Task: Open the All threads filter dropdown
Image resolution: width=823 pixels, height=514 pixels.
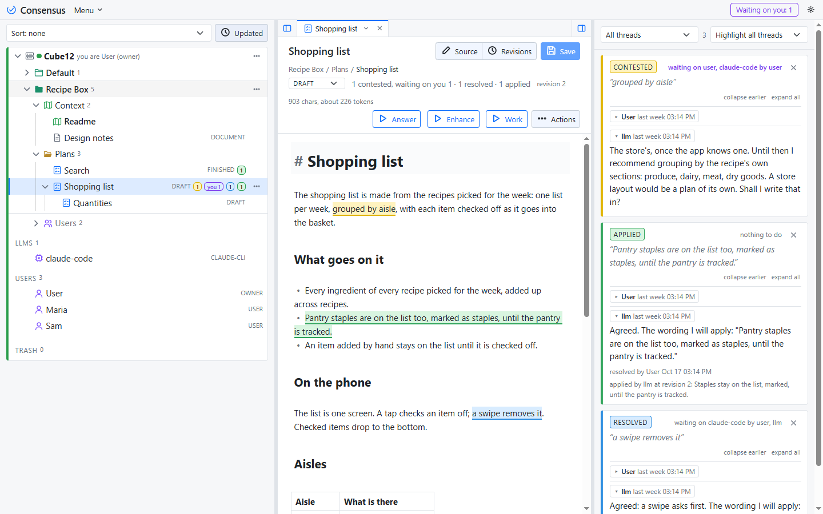Action: (649, 35)
